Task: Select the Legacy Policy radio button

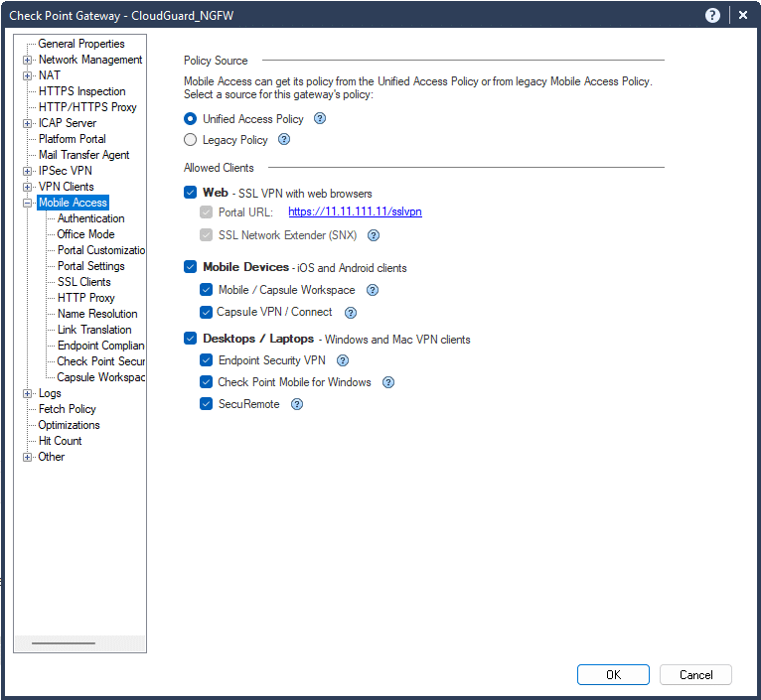Action: pos(191,140)
